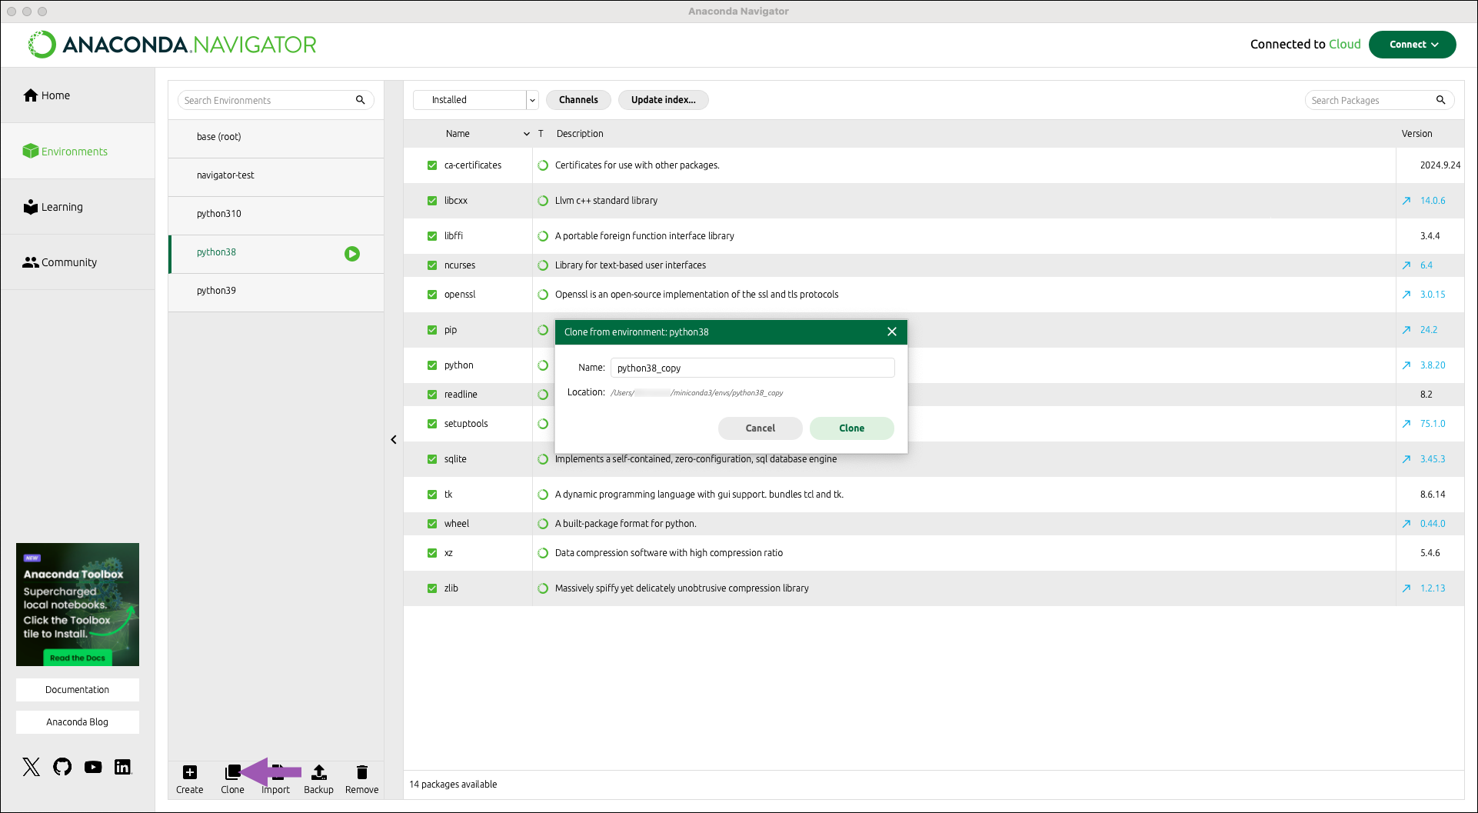Open the Installed package filter dropdown
Viewport: 1478px width, 813px height.
pos(476,100)
